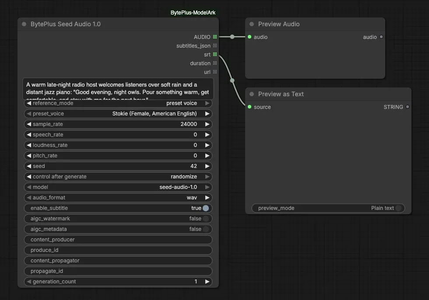Decrease sample_rate with left arrow
This screenshot has height=300, width=429.
coord(29,124)
